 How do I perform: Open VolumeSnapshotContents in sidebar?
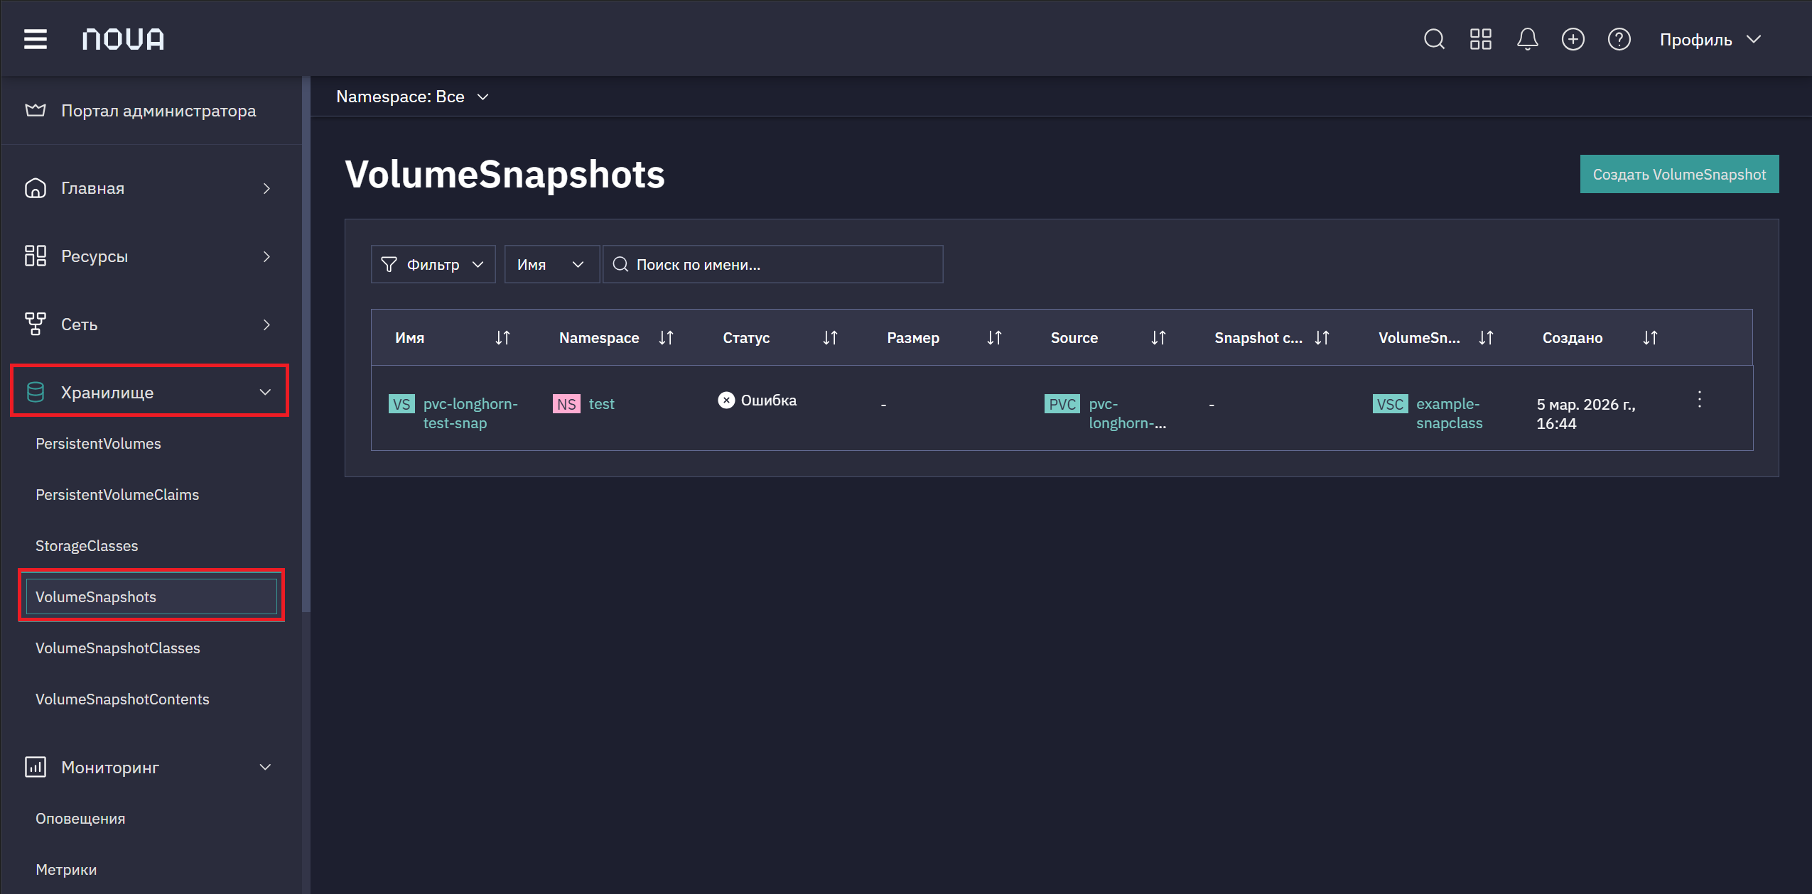point(122,699)
